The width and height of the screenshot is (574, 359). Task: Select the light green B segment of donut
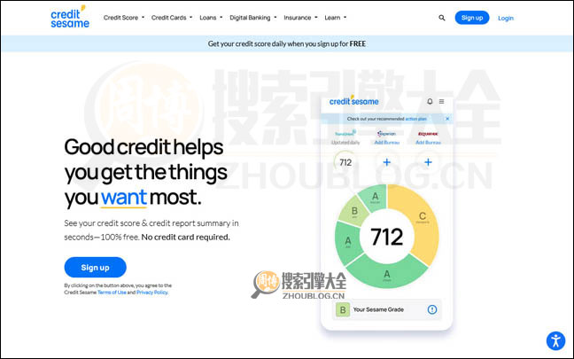click(x=353, y=212)
